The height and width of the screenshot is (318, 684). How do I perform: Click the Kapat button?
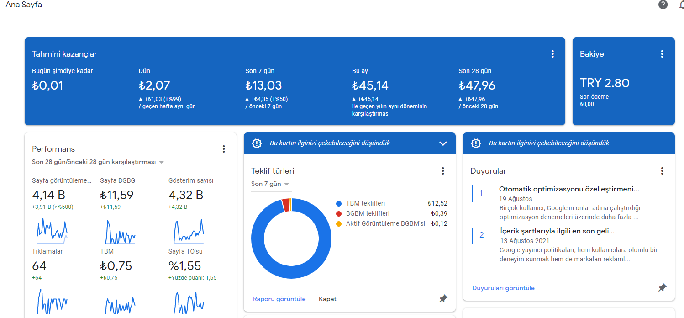[327, 299]
